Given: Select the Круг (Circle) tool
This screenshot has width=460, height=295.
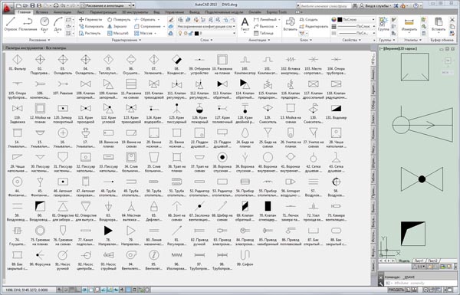Looking at the screenshot, I should pyautogui.click(x=44, y=24).
